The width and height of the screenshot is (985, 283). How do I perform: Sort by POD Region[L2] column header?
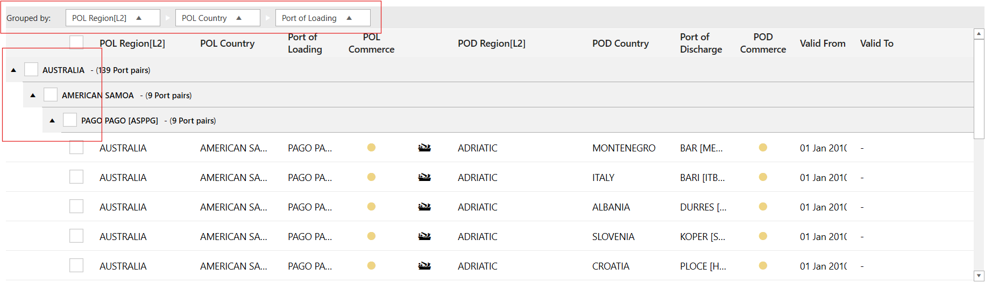click(x=491, y=43)
